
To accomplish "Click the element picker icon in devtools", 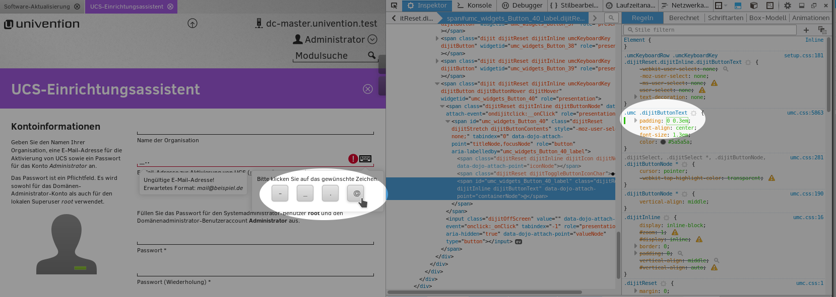I will point(394,6).
